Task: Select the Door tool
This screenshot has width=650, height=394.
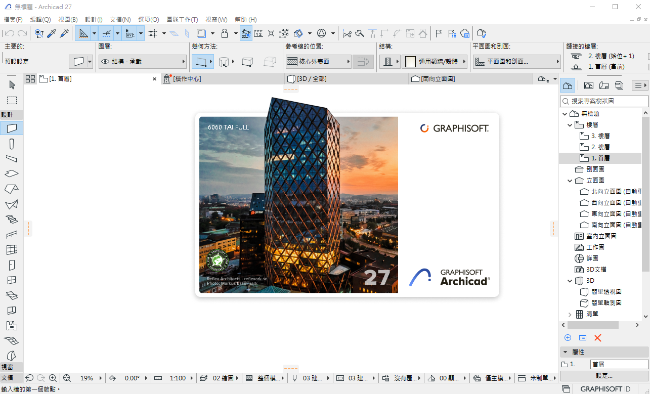Action: (12, 265)
